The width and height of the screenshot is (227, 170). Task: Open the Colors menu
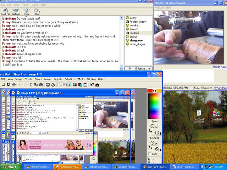pos(38,79)
